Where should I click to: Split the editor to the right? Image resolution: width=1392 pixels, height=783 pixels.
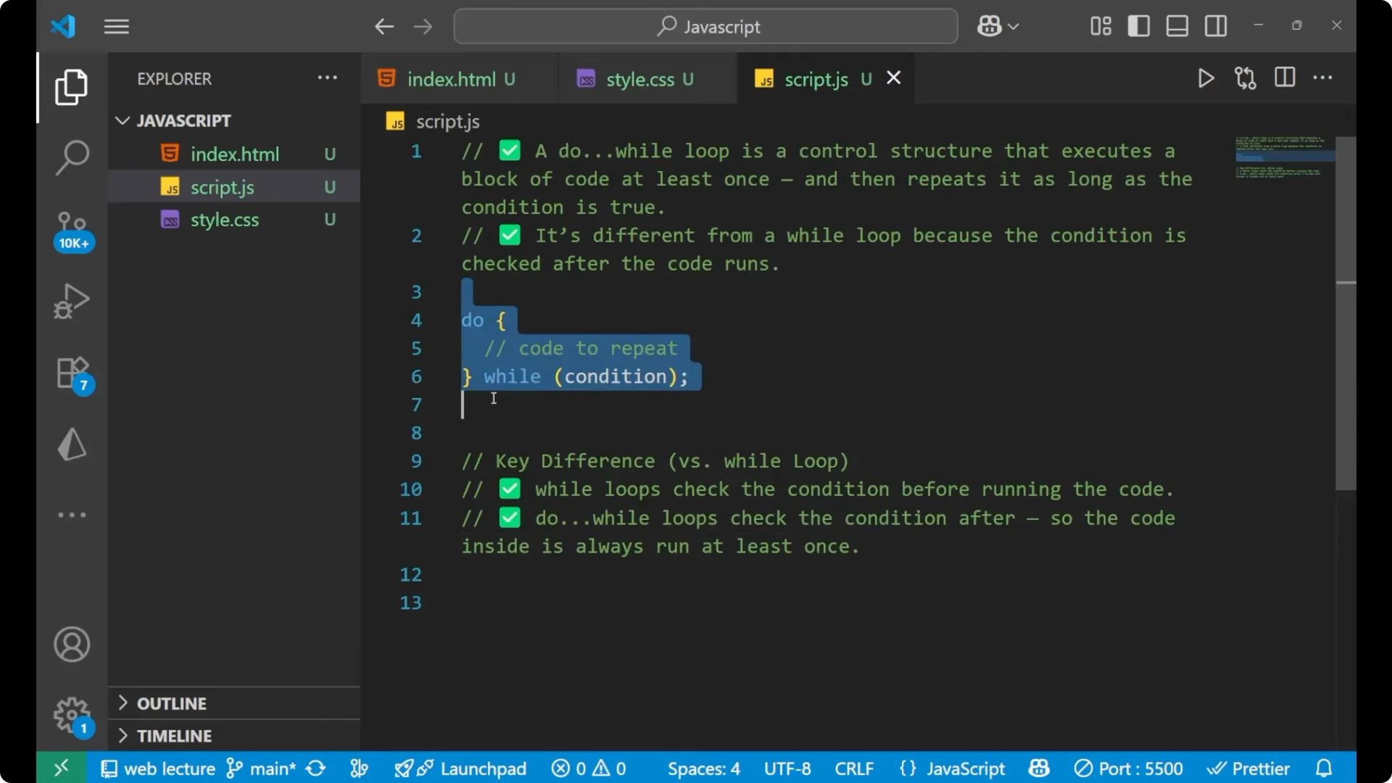[1284, 78]
